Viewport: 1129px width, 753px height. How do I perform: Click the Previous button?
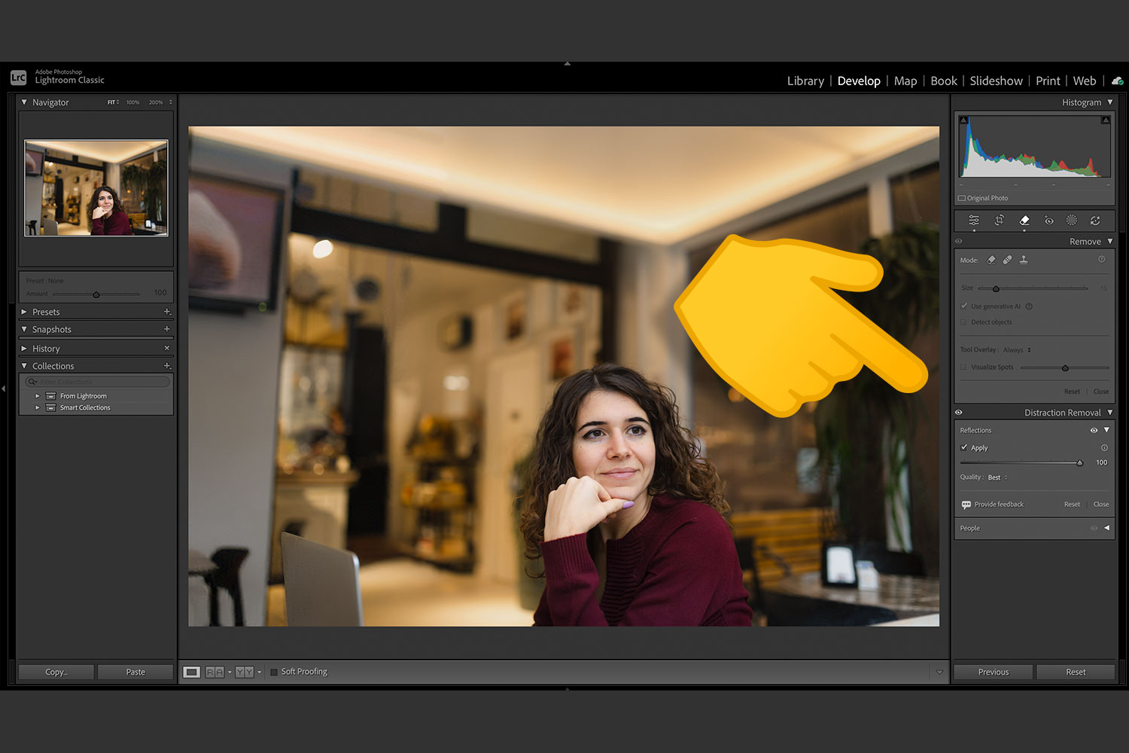(993, 672)
